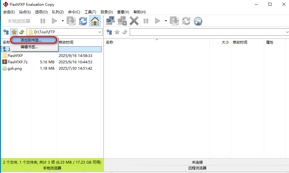Click the FlashFXP.7z archive icon
The height and width of the screenshot is (173, 289).
(5, 62)
